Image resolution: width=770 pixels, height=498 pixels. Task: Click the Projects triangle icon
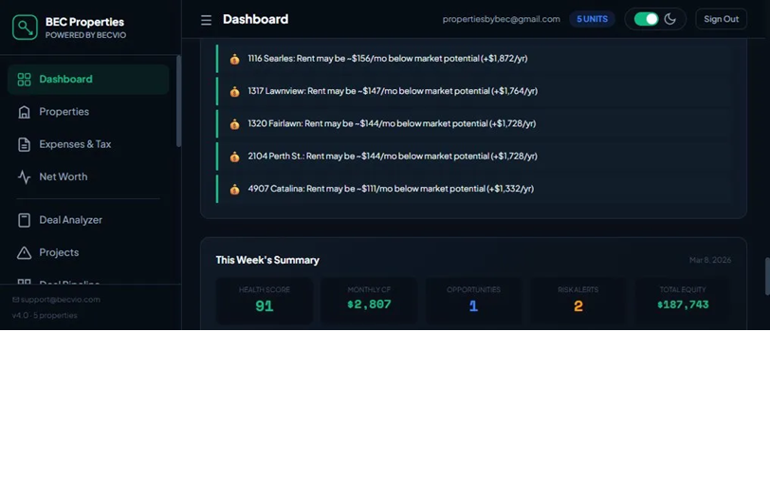tap(24, 252)
